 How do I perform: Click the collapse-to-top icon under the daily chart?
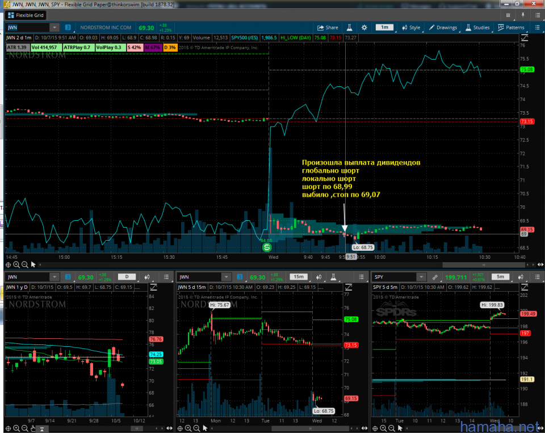41,429
